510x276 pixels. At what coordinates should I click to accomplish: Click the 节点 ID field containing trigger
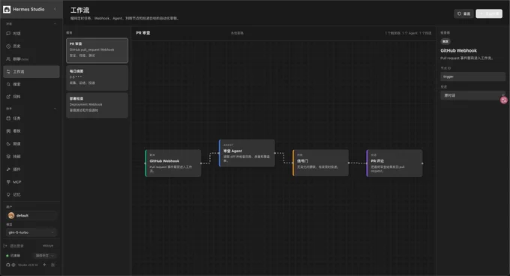click(x=472, y=76)
